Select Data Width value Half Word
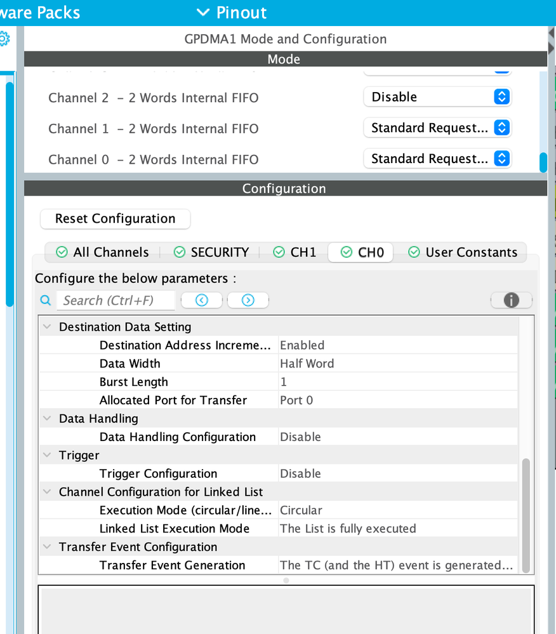This screenshot has height=634, width=556. click(398, 364)
